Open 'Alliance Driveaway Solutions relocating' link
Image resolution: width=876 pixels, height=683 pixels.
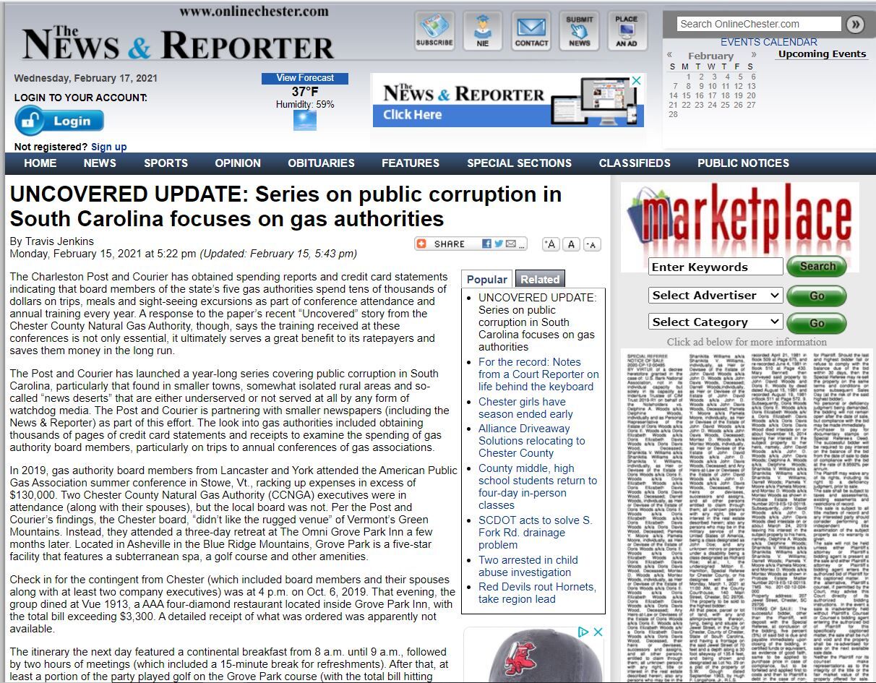click(532, 441)
